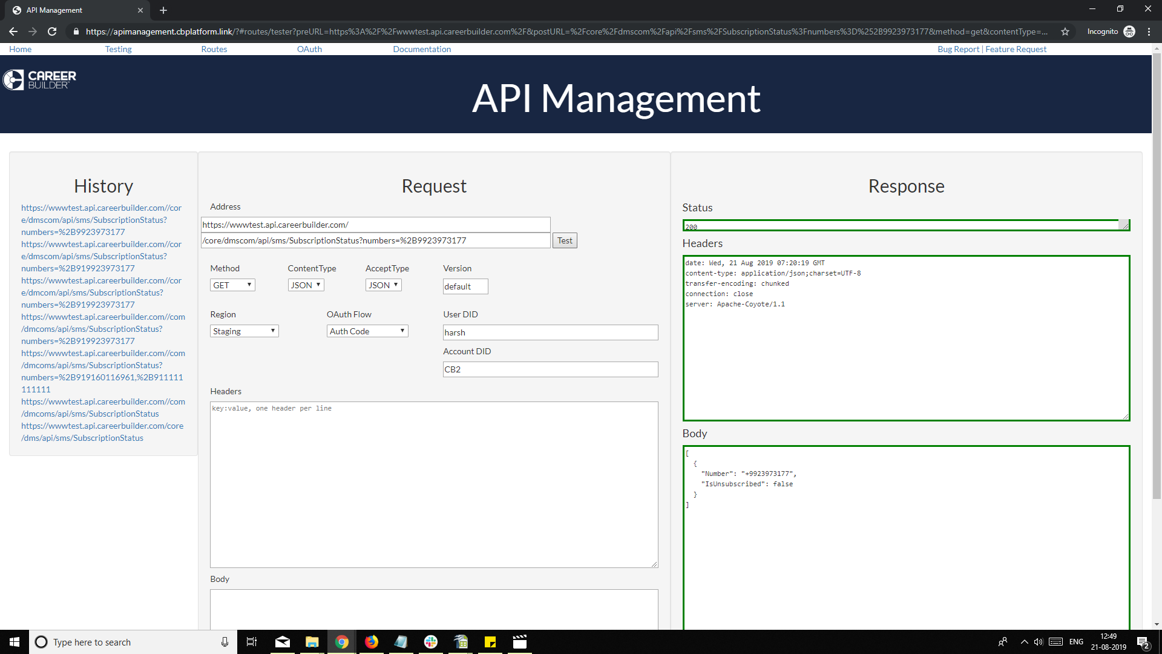This screenshot has height=654, width=1162.
Task: Go to Routes navigation item
Action: click(214, 49)
